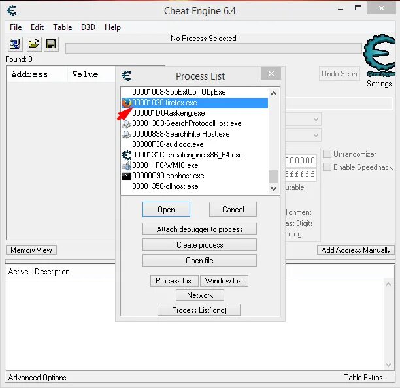This screenshot has width=400, height=388.
Task: Click Cheat Engine icon in main title bar
Action: point(12,10)
